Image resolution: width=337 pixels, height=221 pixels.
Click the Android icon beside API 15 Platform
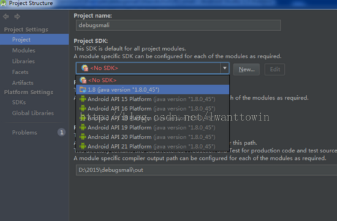point(83,99)
